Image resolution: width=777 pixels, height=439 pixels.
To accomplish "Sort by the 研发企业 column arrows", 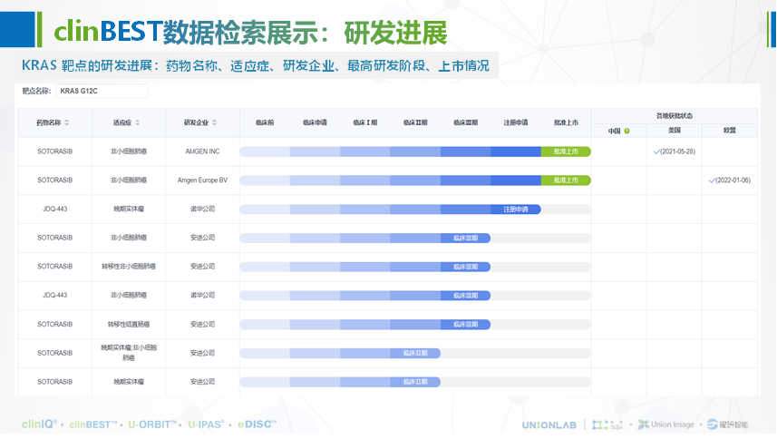I will (215, 122).
